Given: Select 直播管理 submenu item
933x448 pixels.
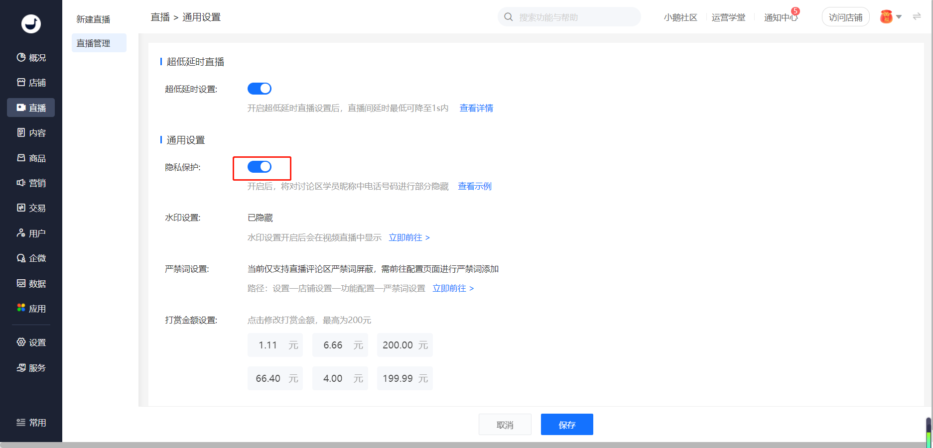Looking at the screenshot, I should 99,43.
